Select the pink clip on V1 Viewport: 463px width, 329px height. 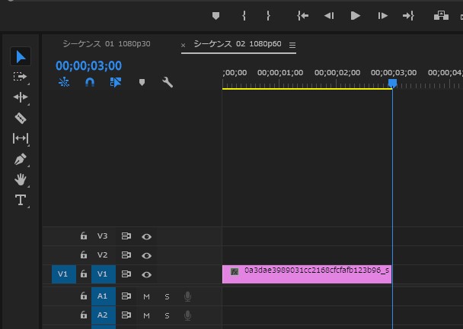pyautogui.click(x=307, y=274)
